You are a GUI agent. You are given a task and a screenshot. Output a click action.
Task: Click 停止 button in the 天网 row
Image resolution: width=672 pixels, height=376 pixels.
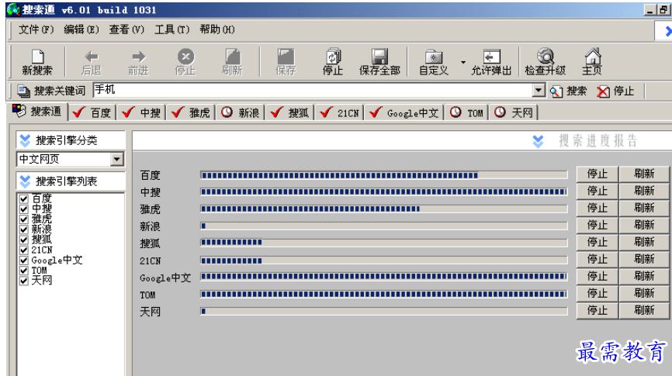click(x=598, y=311)
